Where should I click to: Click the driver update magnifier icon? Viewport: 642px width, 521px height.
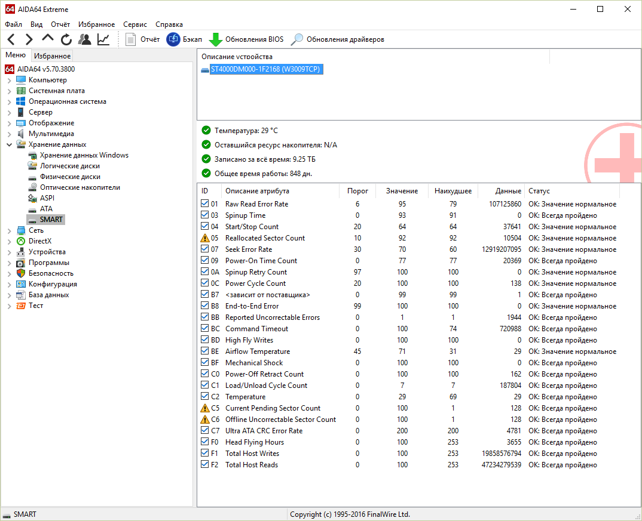297,39
